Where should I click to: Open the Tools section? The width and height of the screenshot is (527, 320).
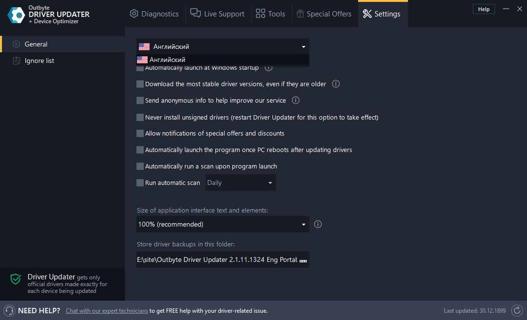(271, 14)
